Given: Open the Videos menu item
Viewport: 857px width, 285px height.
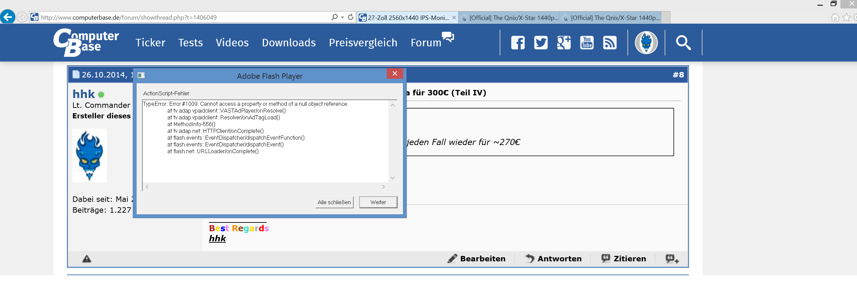Looking at the screenshot, I should [232, 43].
